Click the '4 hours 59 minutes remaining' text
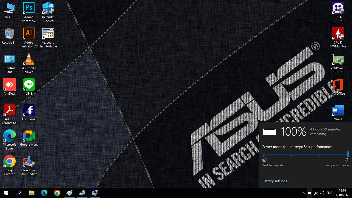The height and width of the screenshot is (198, 352). point(325,131)
